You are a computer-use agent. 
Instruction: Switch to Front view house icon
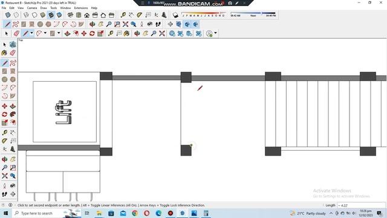pyautogui.click(x=87, y=15)
